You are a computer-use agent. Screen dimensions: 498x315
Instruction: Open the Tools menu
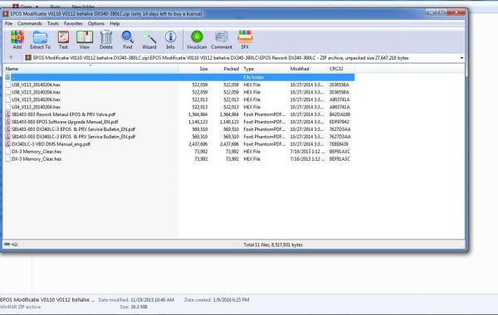[53, 23]
